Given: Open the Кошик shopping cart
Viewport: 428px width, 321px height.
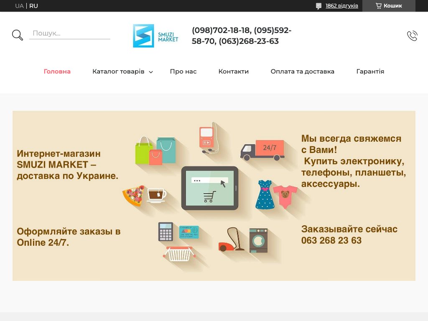Looking at the screenshot, I should pyautogui.click(x=389, y=6).
